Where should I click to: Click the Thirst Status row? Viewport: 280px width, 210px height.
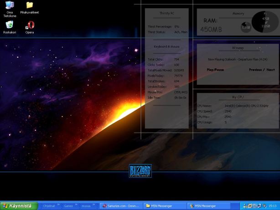click(x=167, y=32)
